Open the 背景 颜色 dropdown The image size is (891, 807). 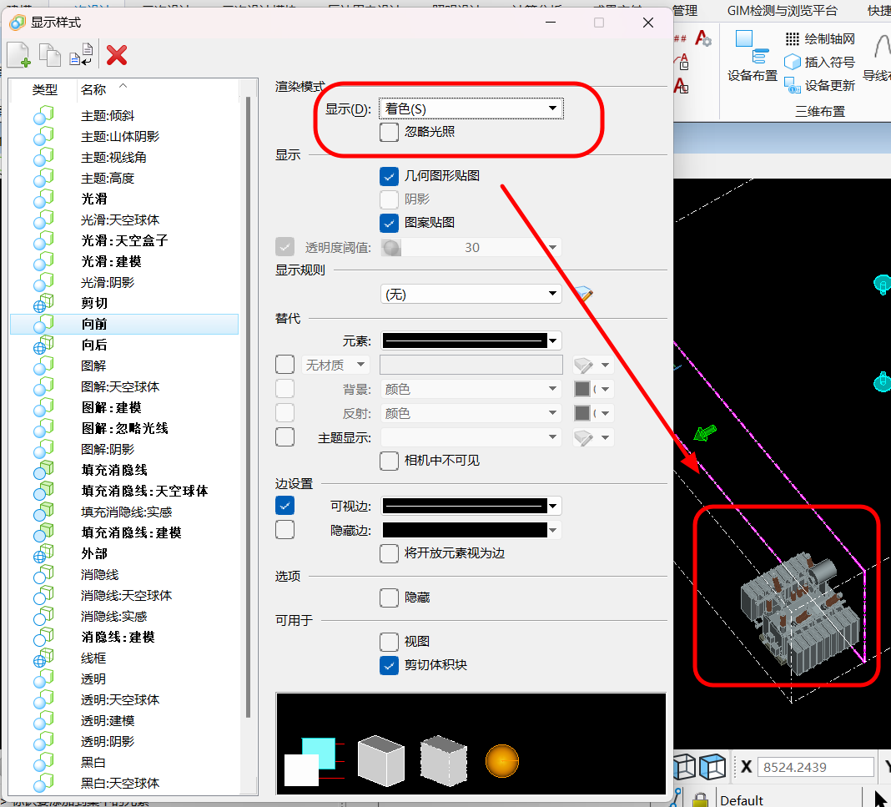471,389
